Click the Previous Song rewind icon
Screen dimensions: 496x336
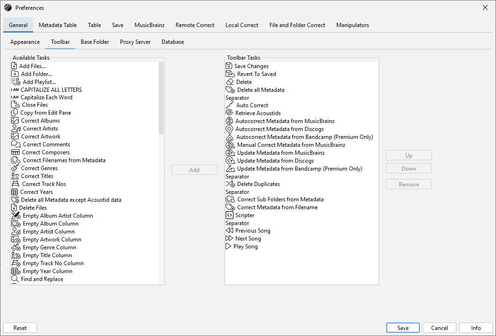[x=229, y=231]
